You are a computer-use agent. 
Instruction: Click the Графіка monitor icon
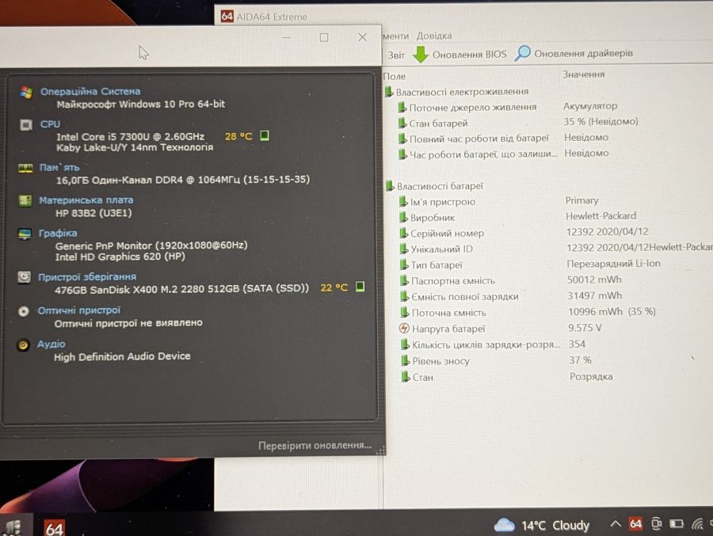coord(25,234)
